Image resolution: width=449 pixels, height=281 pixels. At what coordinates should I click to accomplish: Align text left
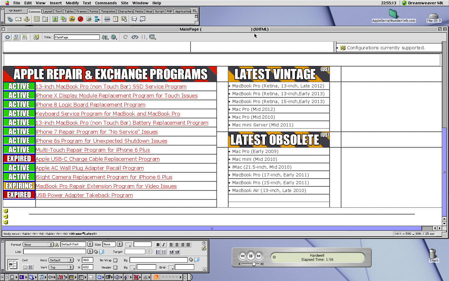click(x=171, y=244)
